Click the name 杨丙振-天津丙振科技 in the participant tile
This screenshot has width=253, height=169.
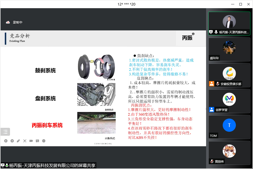click(x=234, y=32)
